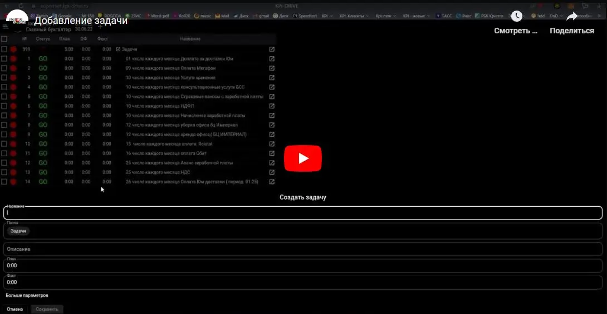Open the 'оплата Обит' task edit icon
Viewport: 607px width, 314px height.
(272, 153)
